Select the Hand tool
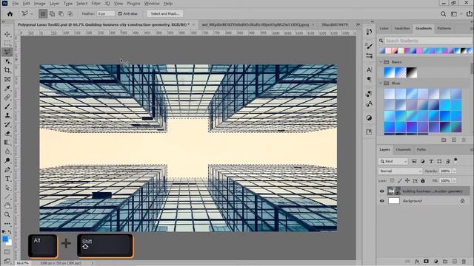Screen dimensions: 474x266 pos(7,206)
